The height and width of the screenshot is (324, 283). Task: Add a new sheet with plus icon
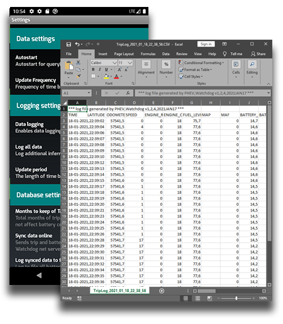tap(162, 291)
